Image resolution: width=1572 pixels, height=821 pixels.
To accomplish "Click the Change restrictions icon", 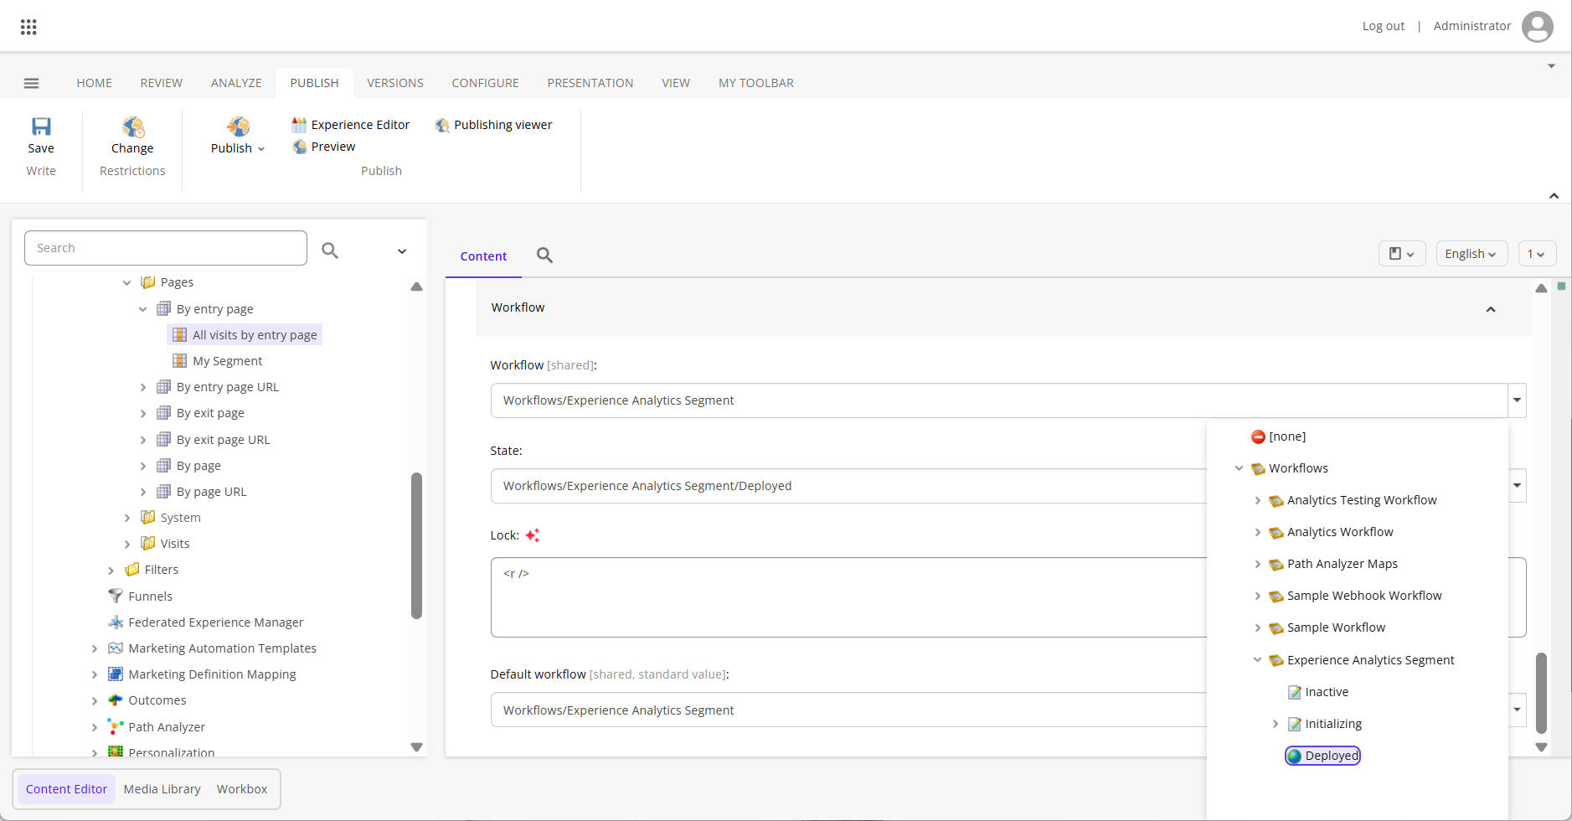I will pyautogui.click(x=132, y=127).
